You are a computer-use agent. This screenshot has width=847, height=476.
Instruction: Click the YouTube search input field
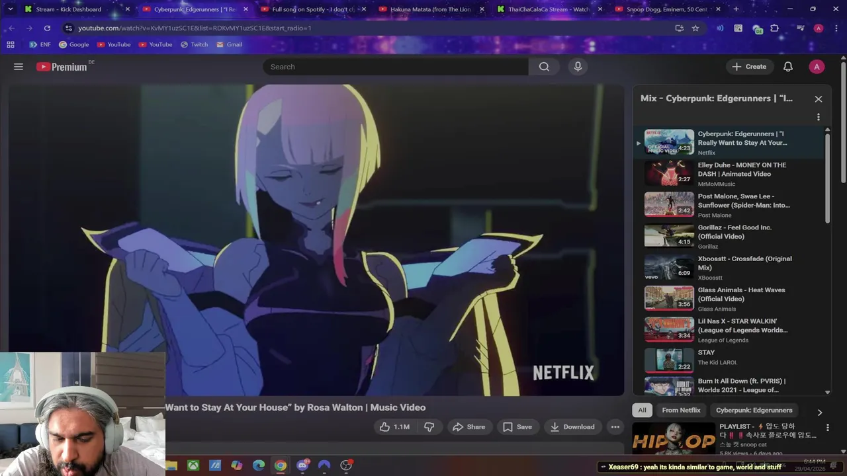396,67
